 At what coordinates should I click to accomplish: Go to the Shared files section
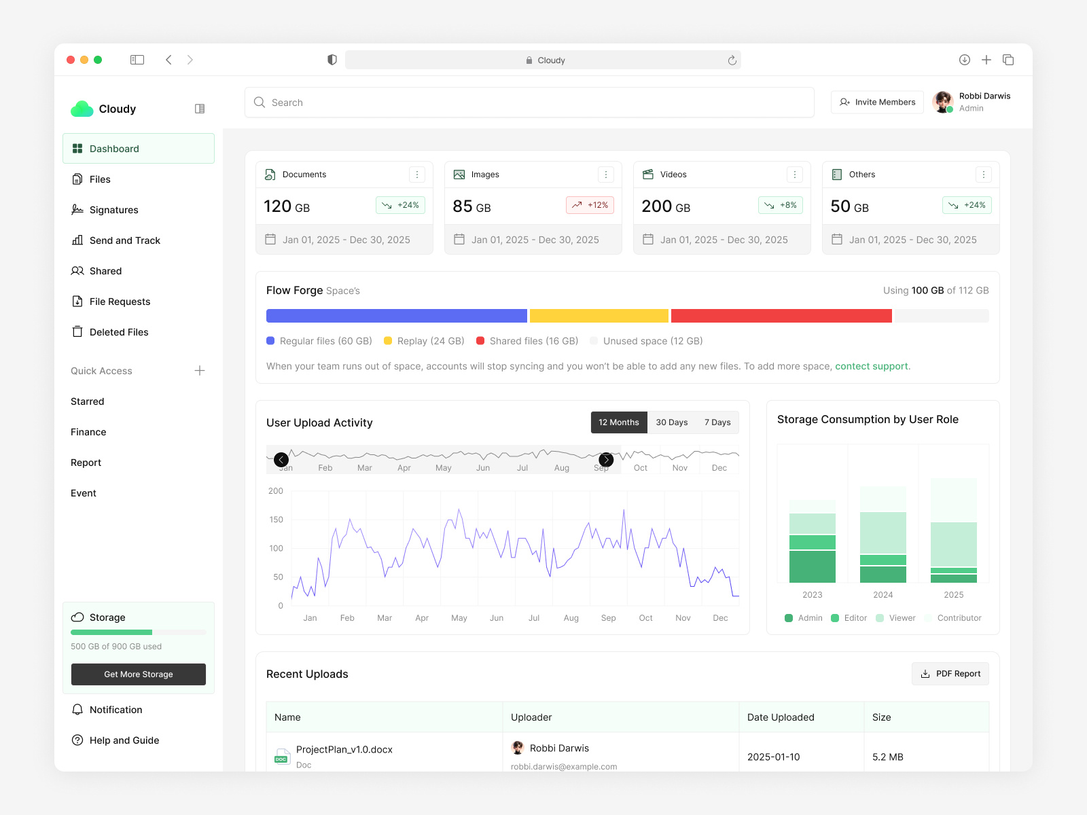106,270
